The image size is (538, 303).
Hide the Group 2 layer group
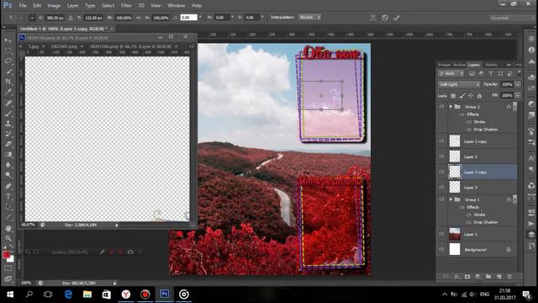pos(441,107)
